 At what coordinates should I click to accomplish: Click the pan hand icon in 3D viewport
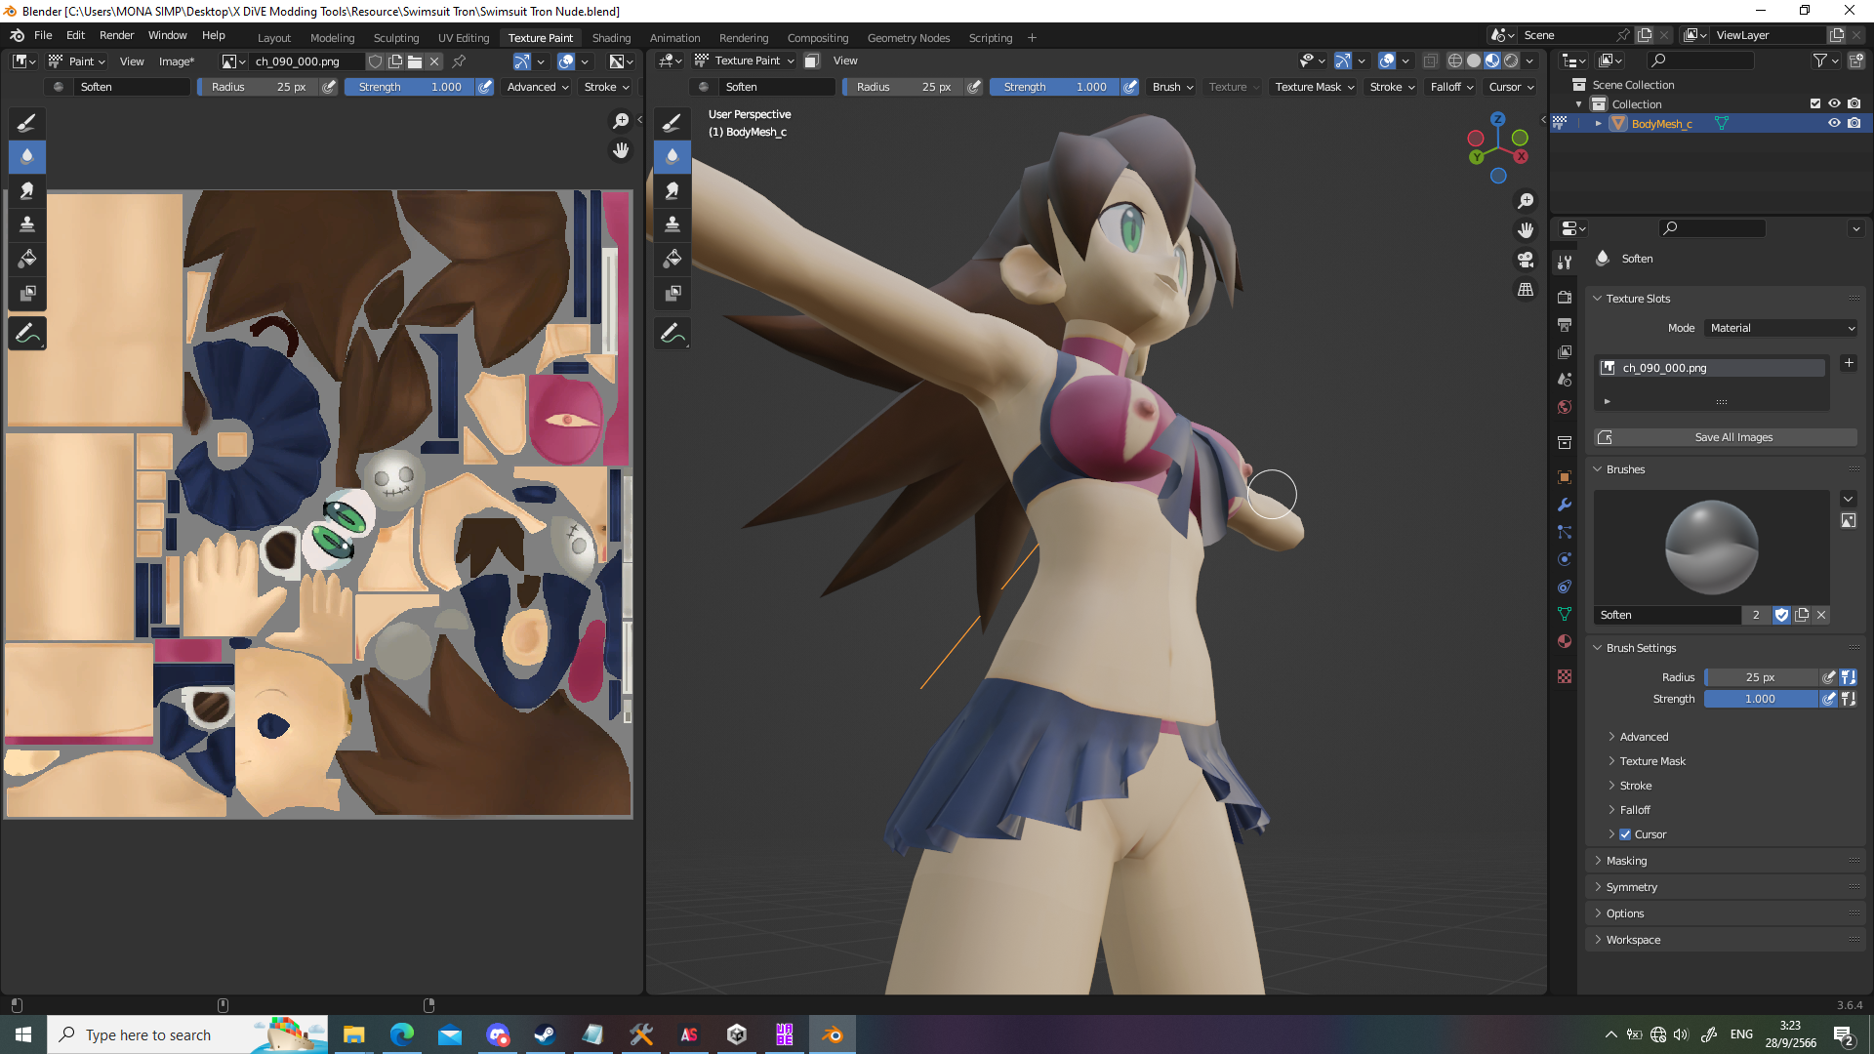pyautogui.click(x=1526, y=230)
